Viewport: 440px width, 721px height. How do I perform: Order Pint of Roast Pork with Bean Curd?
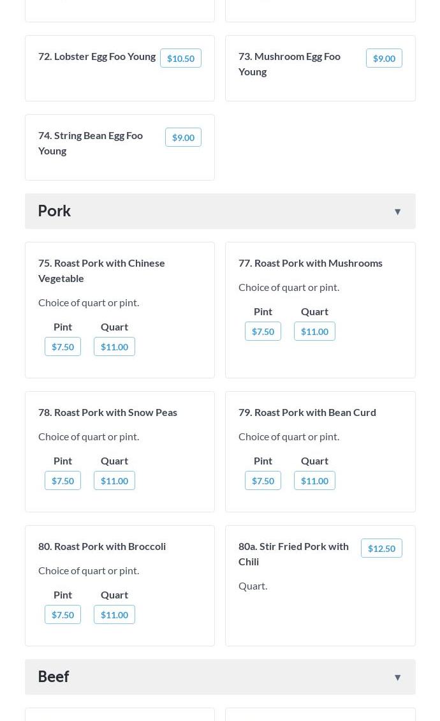point(263,480)
